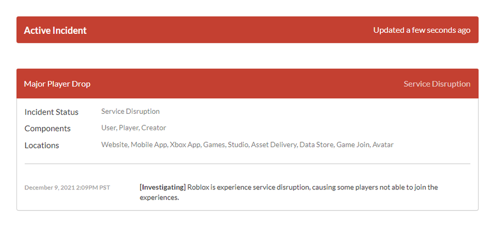This screenshot has height=226, width=494.
Task: Click the Service Disruption status value
Action: [x=130, y=112]
